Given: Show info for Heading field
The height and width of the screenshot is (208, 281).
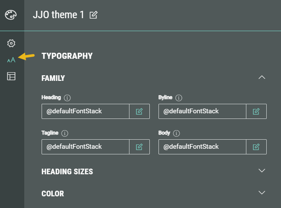Looking at the screenshot, I should [x=67, y=98].
